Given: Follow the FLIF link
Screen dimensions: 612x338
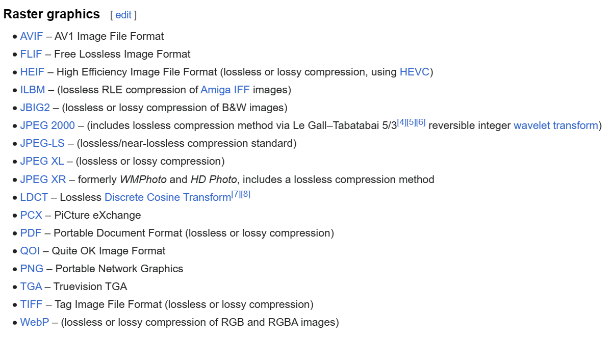Looking at the screenshot, I should (x=31, y=54).
